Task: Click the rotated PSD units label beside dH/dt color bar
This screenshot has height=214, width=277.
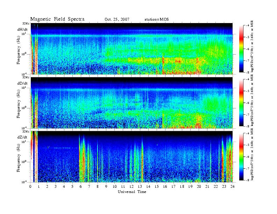Action: click(x=252, y=47)
